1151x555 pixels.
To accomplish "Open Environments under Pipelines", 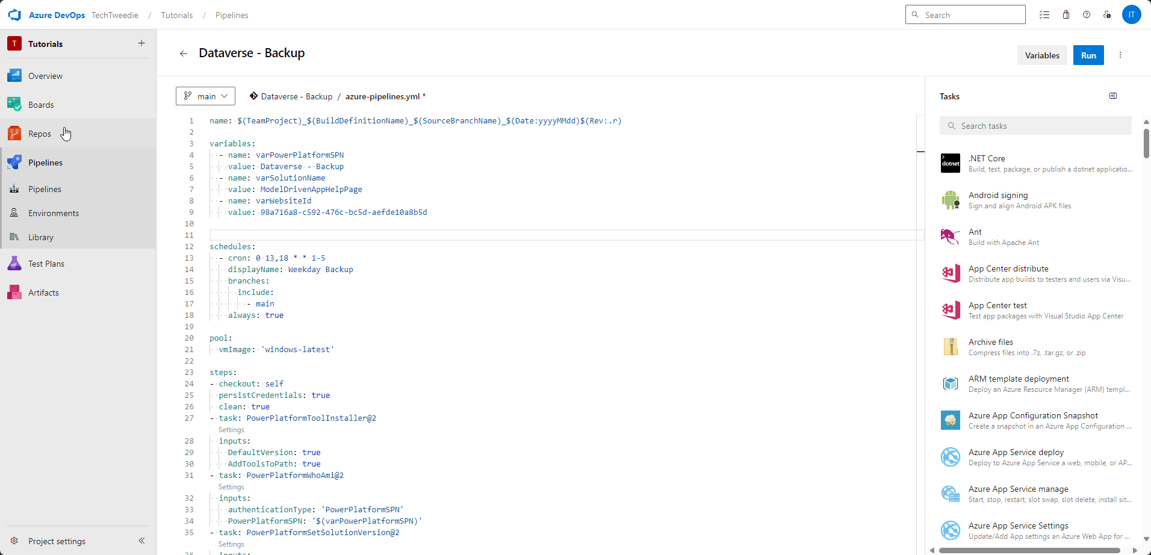I will [x=54, y=212].
